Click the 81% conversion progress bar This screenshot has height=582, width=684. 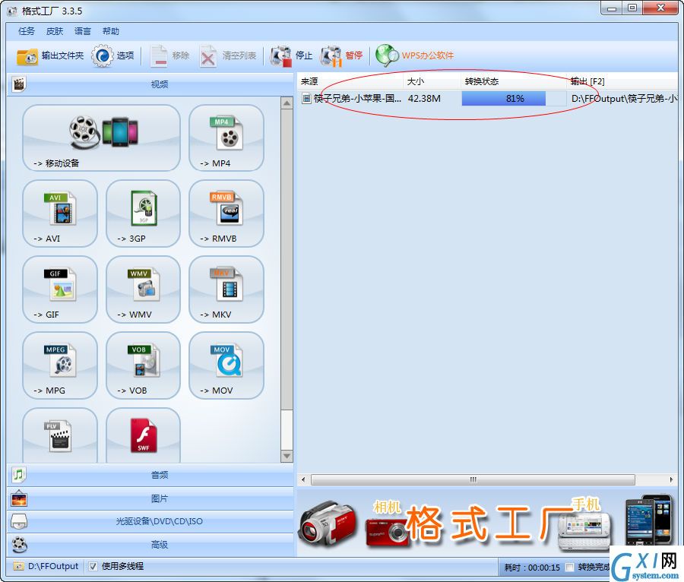(514, 99)
